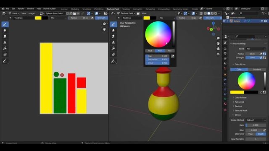Open the Home Builder menu
The height and width of the screenshot is (151, 269).
[50, 9]
